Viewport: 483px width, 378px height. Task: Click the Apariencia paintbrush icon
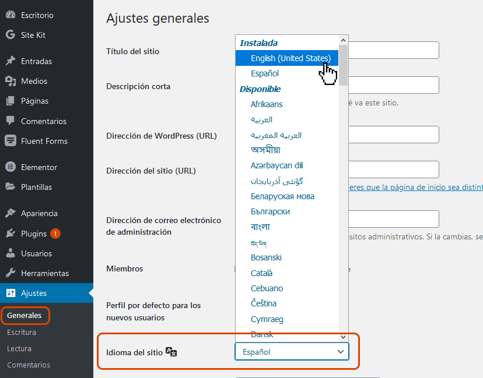tap(10, 213)
